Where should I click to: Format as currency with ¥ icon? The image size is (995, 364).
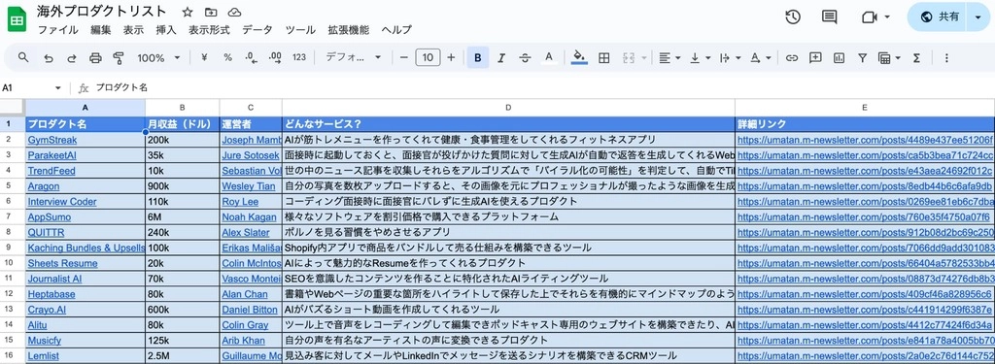(204, 57)
